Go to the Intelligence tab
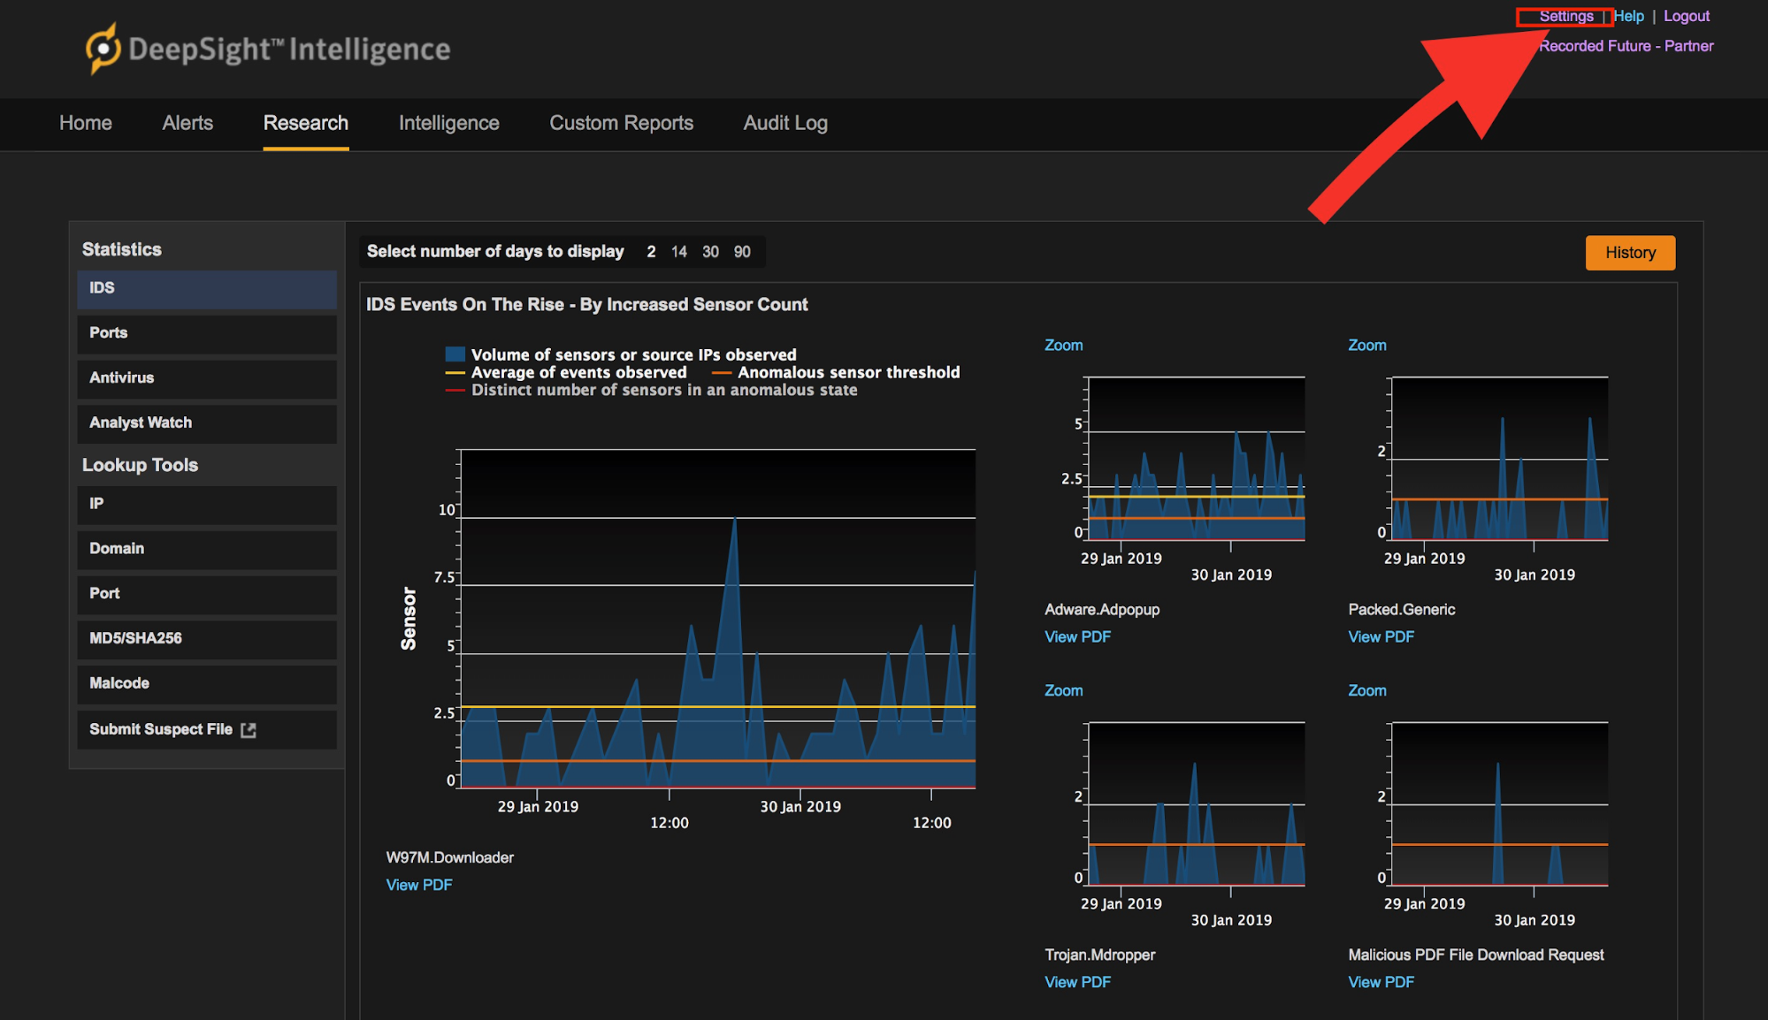1768x1020 pixels. (x=449, y=123)
